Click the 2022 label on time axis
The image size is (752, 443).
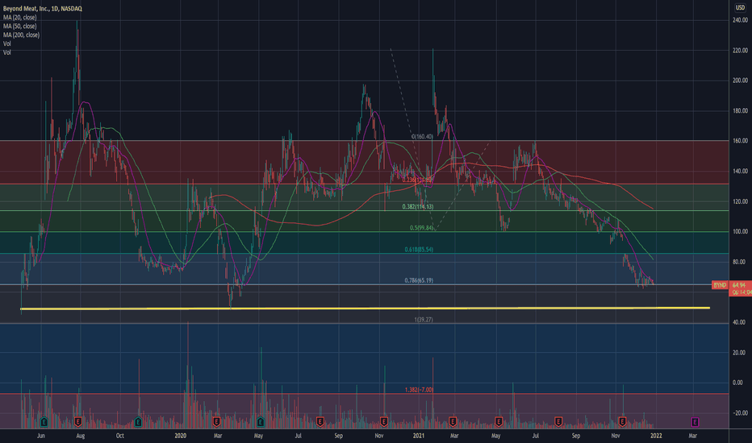pos(656,436)
